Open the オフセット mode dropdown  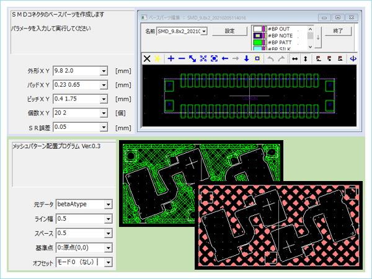click(108, 263)
